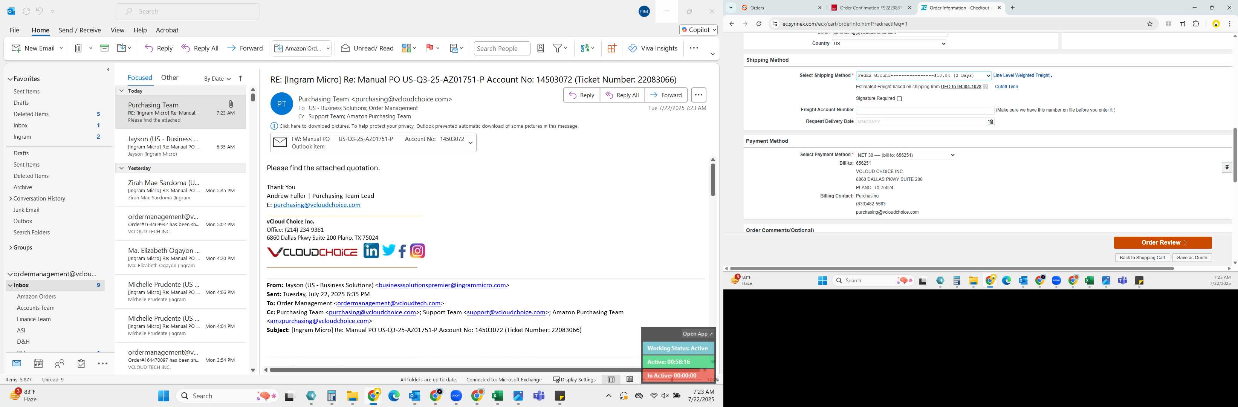
Task: Open the Address Book icon beside Search People
Action: (x=541, y=48)
